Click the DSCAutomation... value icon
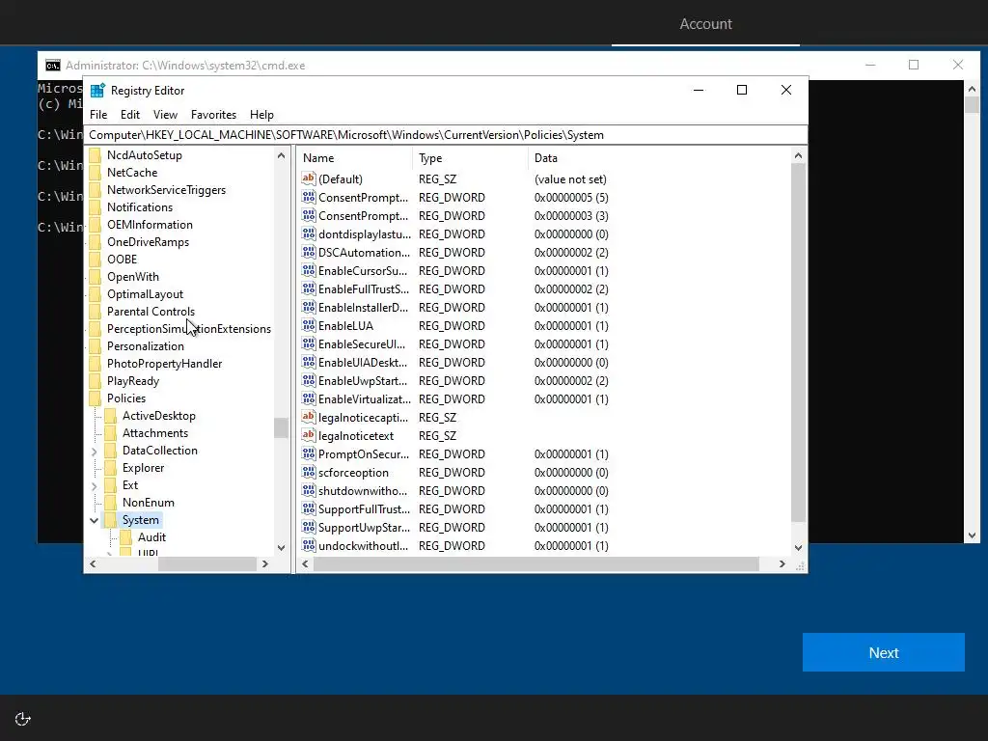 pyautogui.click(x=308, y=252)
